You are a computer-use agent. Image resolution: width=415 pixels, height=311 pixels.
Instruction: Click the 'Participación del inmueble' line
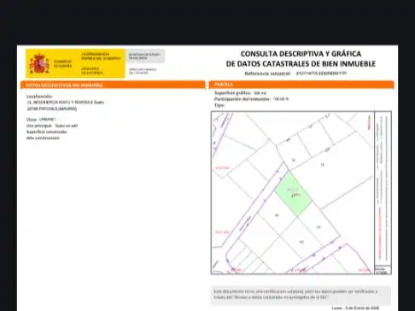click(251, 99)
